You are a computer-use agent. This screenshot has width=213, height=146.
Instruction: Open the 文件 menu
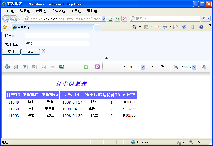[x=9, y=11]
